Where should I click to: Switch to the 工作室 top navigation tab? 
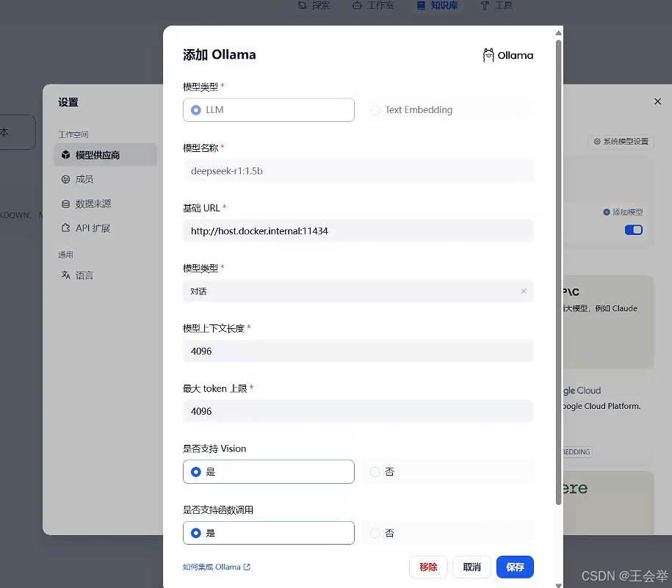(373, 6)
